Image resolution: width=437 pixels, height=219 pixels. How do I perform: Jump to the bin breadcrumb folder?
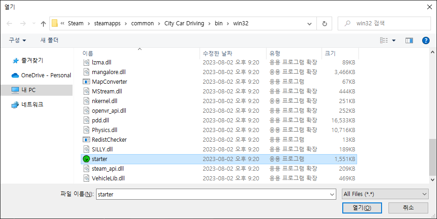219,23
